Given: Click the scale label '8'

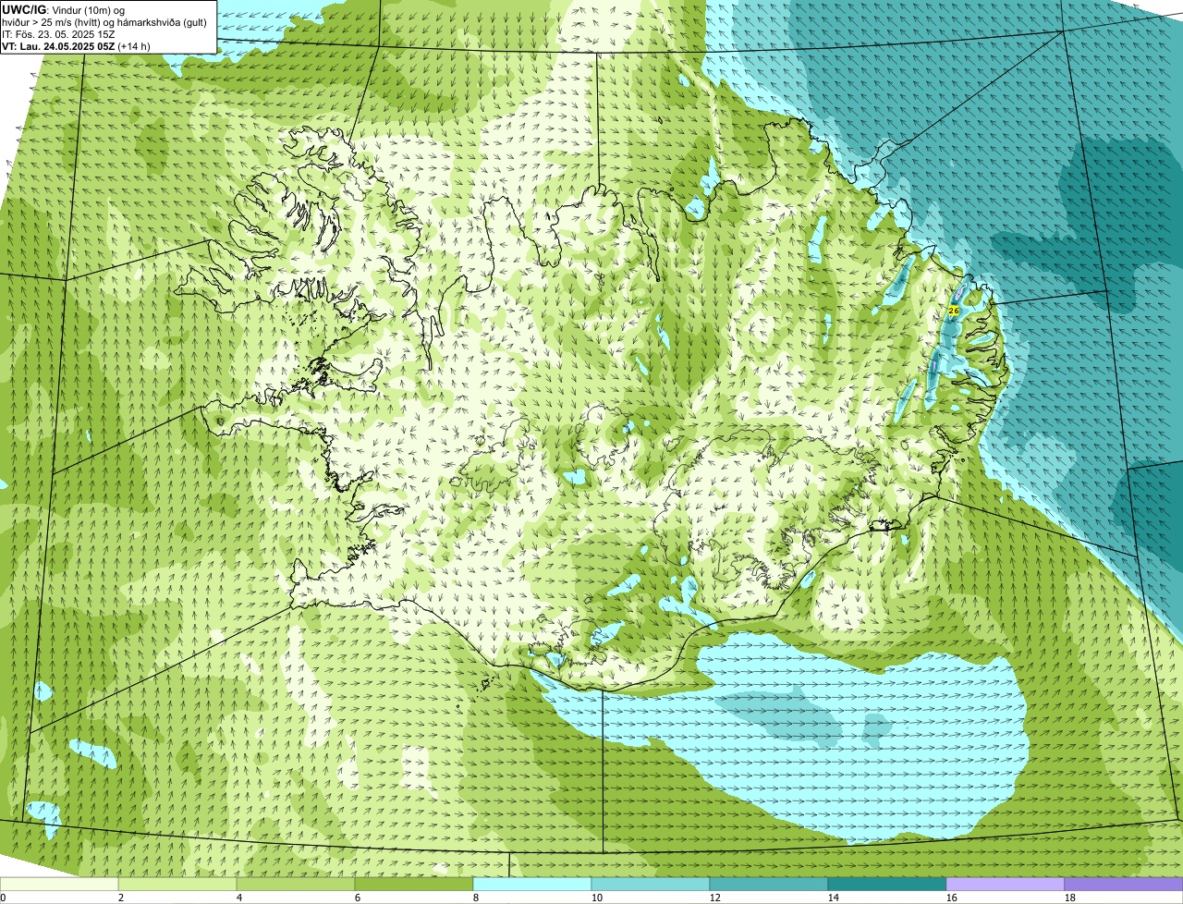Looking at the screenshot, I should (476, 898).
